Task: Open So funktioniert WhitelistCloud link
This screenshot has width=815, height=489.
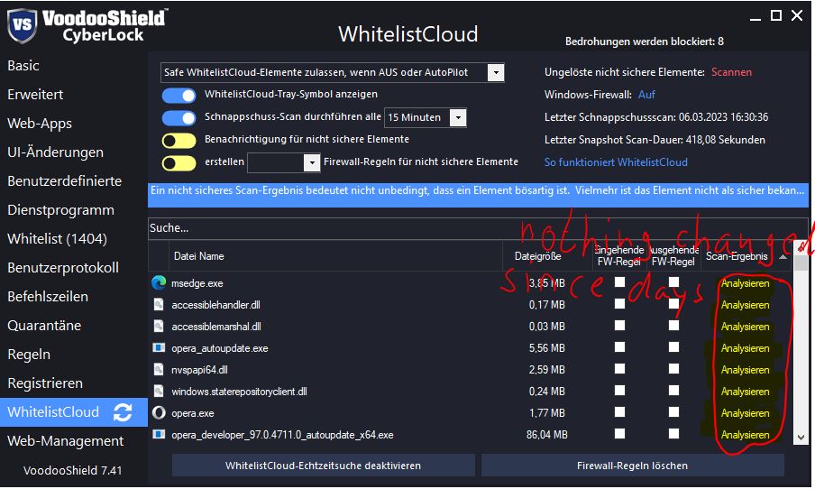Action: (616, 162)
